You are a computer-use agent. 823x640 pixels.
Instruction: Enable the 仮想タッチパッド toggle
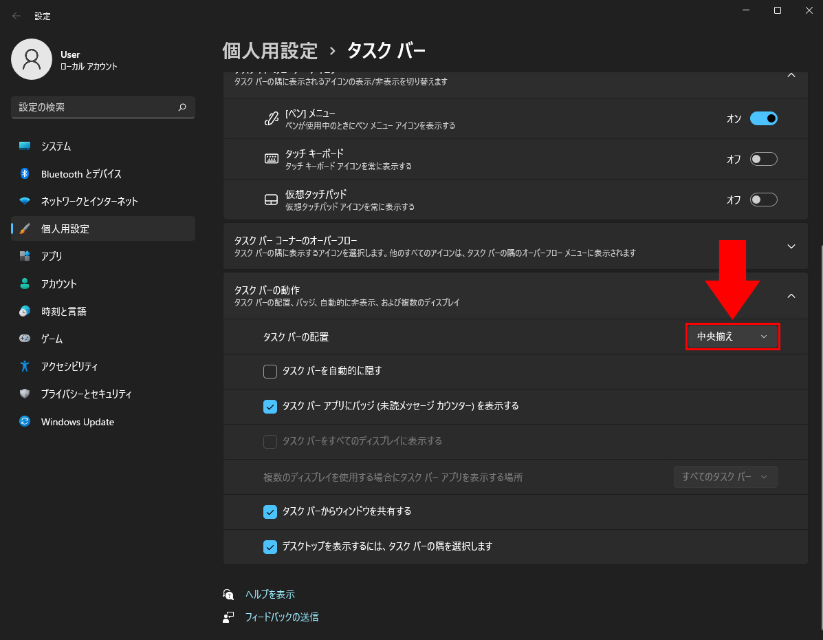(x=763, y=200)
